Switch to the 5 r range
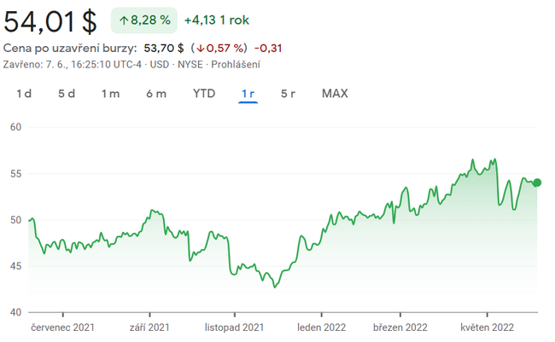555x342 pixels. (288, 94)
